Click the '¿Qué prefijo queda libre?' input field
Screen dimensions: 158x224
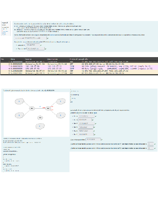click(x=93, y=139)
